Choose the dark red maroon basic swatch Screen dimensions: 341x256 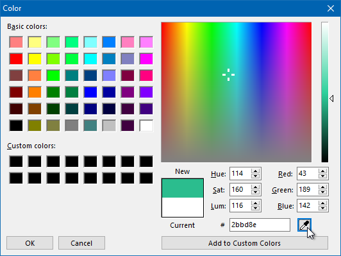click(16, 92)
